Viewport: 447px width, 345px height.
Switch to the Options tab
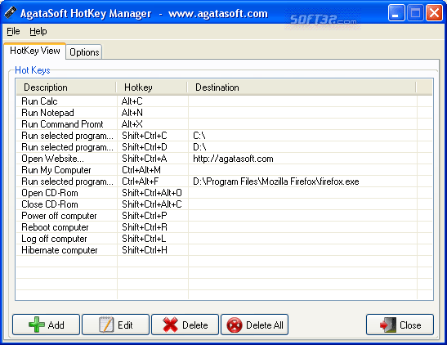(x=84, y=52)
